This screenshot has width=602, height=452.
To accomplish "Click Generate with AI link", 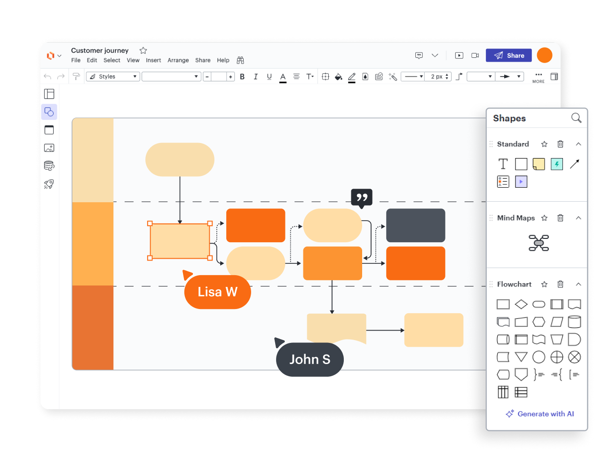I will click(x=540, y=414).
